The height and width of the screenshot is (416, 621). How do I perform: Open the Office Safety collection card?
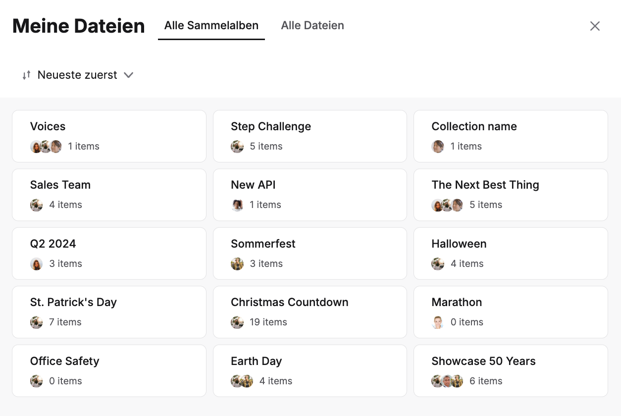109,371
